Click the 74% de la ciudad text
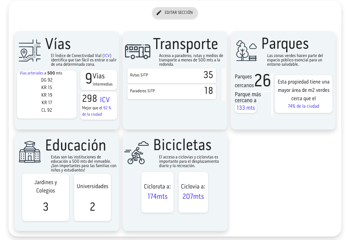Viewport: 348px width, 240px height. pos(303,106)
